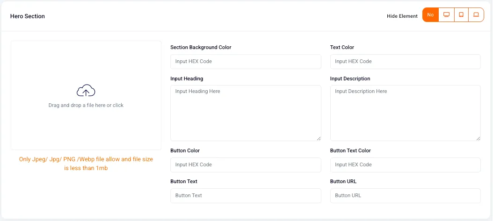Click into the Input Description textarea

405,113
